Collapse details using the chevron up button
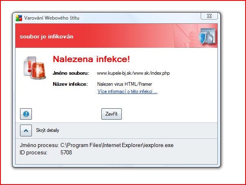 [26, 130]
